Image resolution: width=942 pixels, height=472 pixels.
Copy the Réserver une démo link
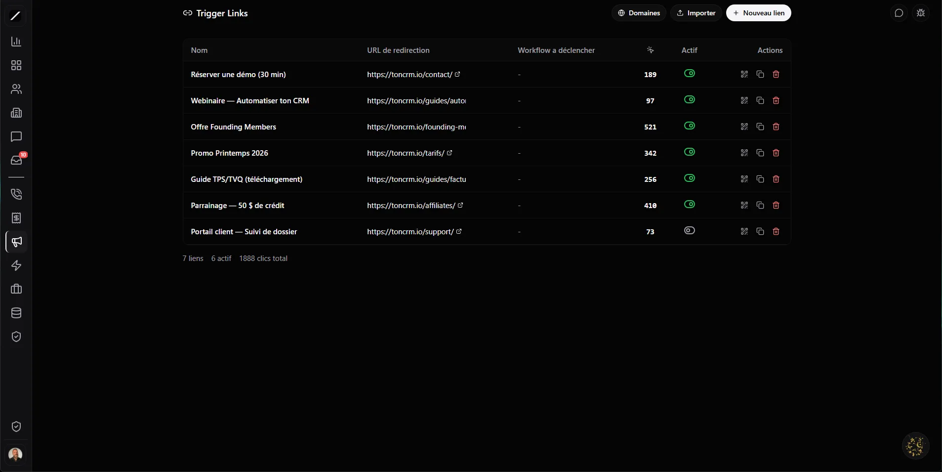[x=760, y=74]
